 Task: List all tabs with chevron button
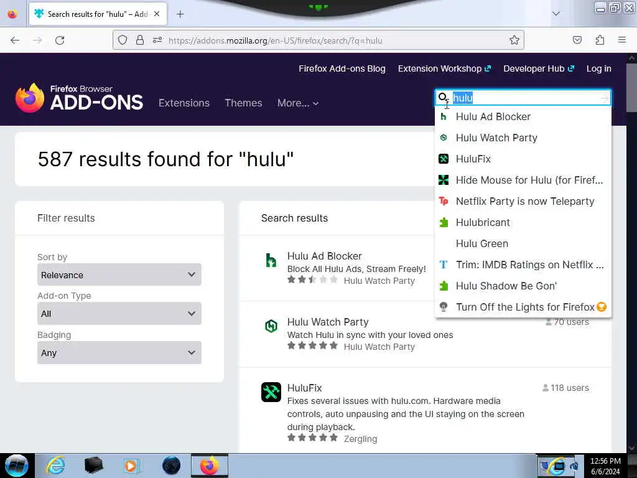[556, 14]
